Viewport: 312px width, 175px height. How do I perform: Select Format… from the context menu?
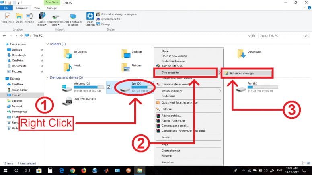[x=167, y=137]
